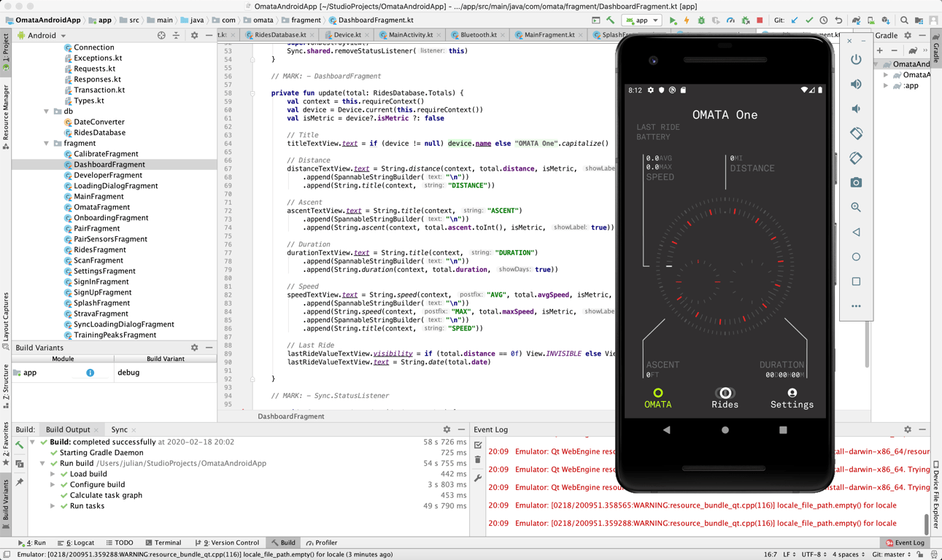
Task: Click the Git: master branch status widget
Action: click(x=890, y=554)
